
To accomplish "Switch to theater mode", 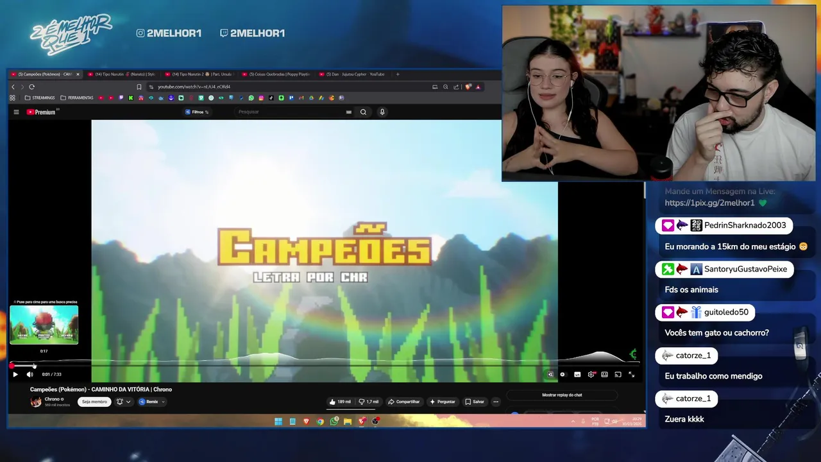I will [605, 374].
